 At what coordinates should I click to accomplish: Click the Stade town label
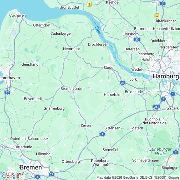(108, 68)
